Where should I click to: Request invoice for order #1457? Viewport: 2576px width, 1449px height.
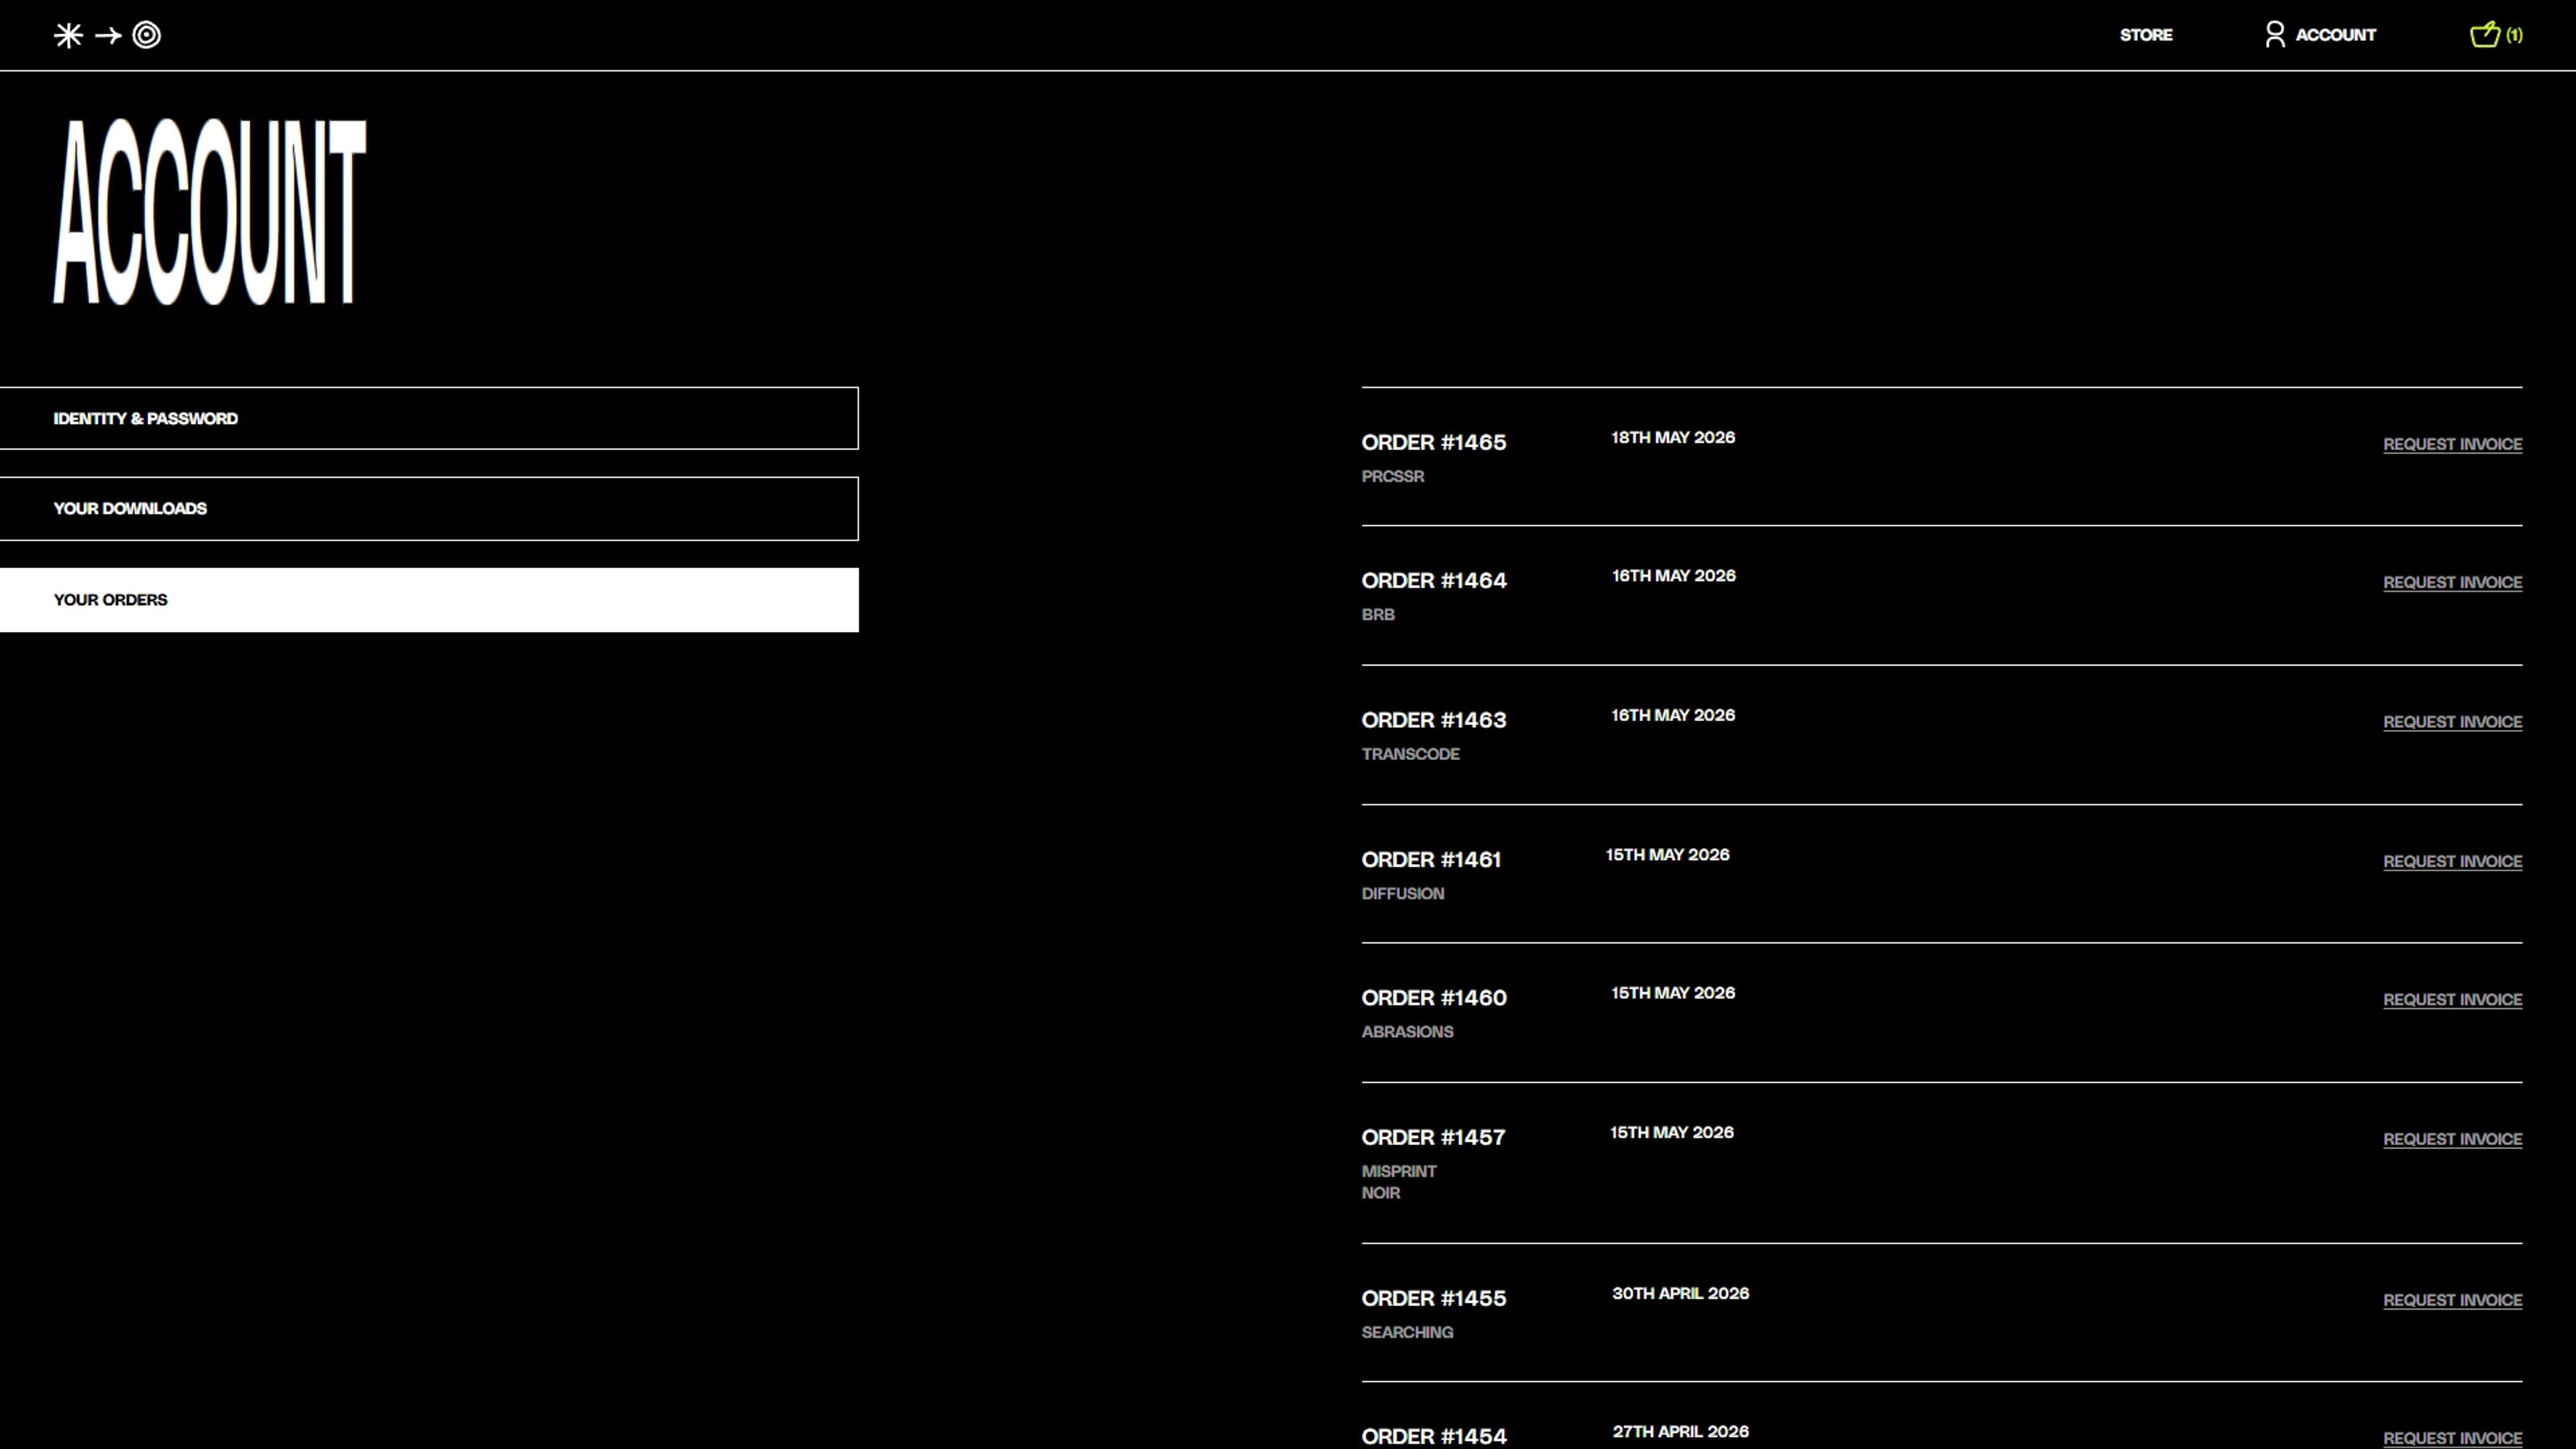click(2452, 1139)
